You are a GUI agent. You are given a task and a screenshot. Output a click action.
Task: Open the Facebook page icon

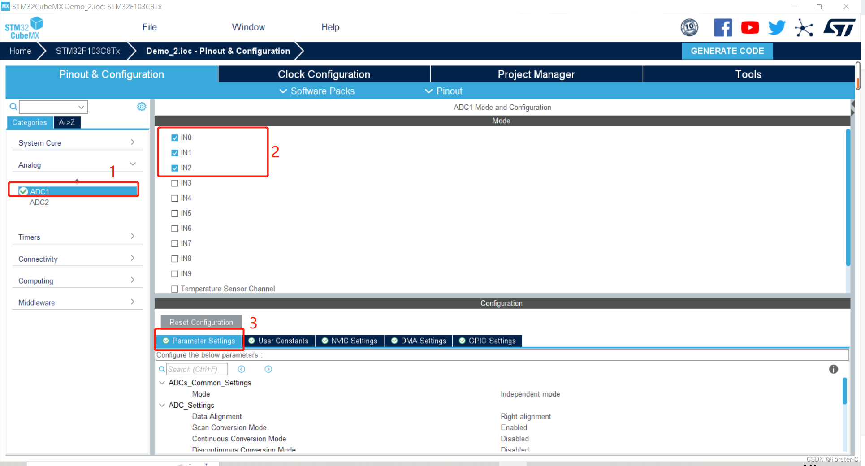tap(723, 27)
